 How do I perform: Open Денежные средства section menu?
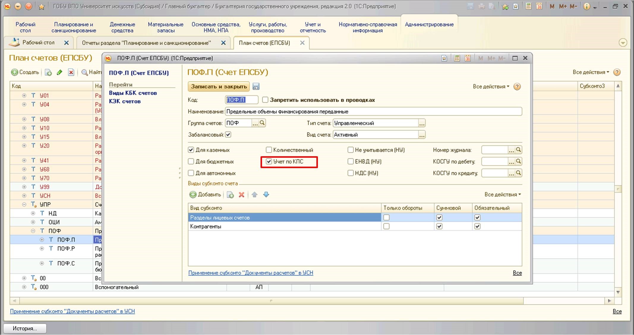click(x=122, y=27)
